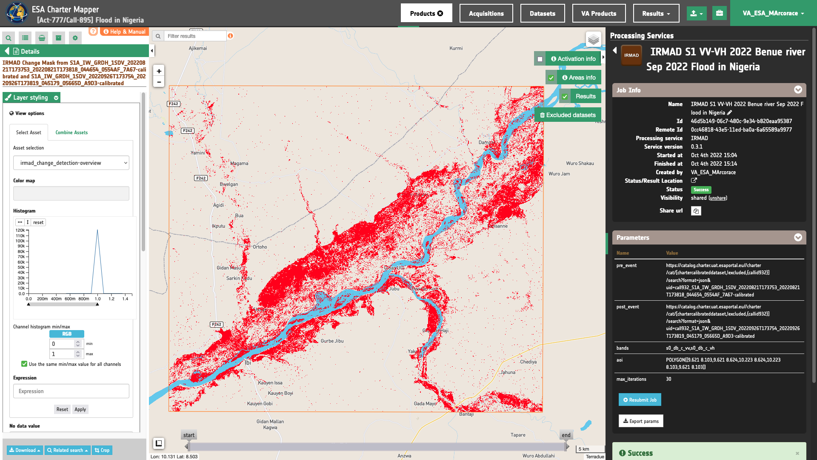Image resolution: width=817 pixels, height=460 pixels.
Task: Click the Activation info button
Action: pyautogui.click(x=573, y=59)
